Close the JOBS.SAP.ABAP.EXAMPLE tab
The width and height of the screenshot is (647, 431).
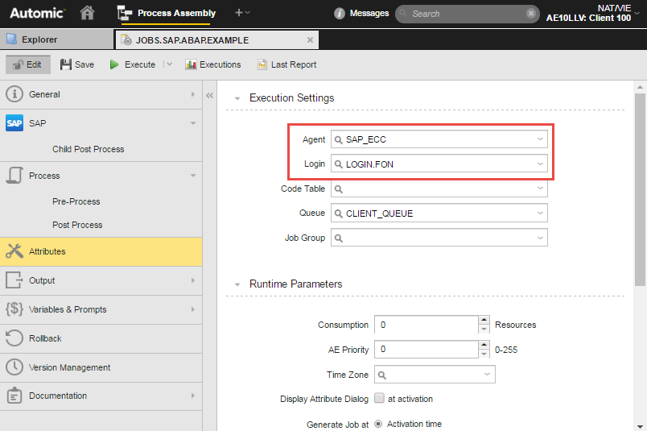(x=310, y=40)
